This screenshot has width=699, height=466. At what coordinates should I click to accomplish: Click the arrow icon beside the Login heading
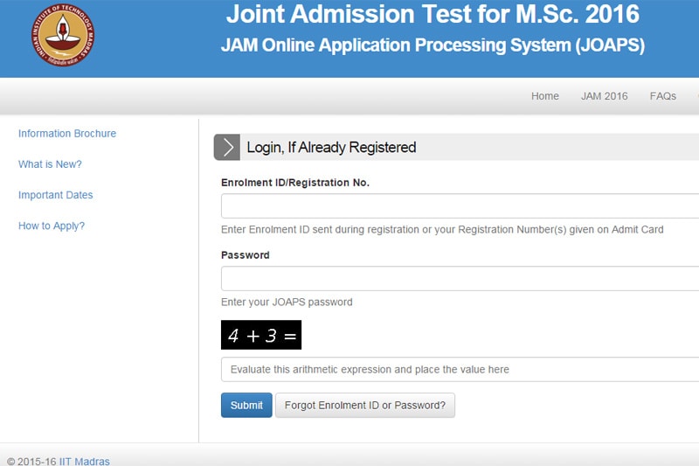(227, 148)
